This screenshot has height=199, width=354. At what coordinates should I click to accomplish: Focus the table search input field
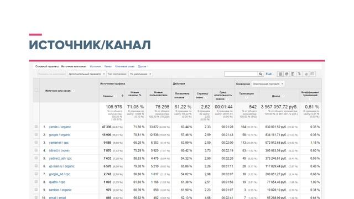tap(241, 74)
